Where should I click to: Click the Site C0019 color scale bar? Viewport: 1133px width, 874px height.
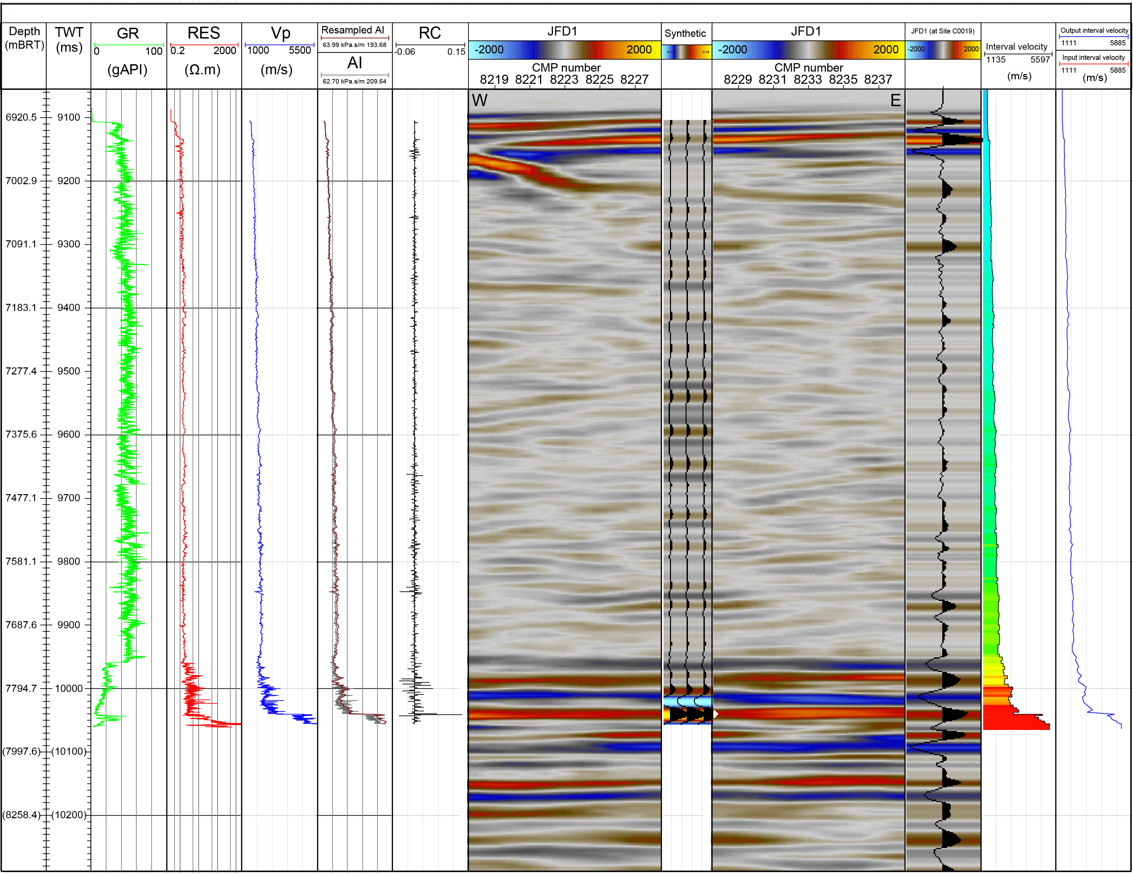tap(943, 49)
